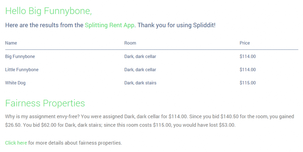Click the Price column header
The height and width of the screenshot is (152, 303).
tap(245, 43)
